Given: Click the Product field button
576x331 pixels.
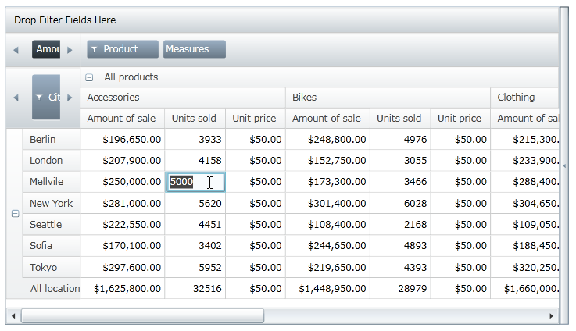Looking at the screenshot, I should [x=123, y=49].
